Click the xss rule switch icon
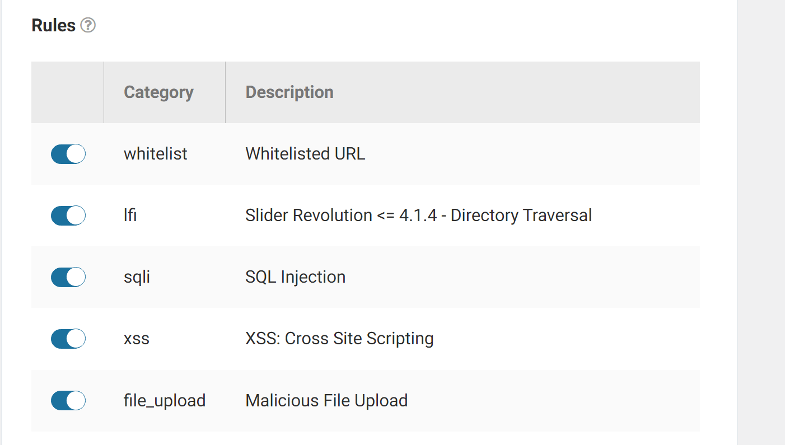Viewport: 785px width, 445px height. click(x=68, y=338)
